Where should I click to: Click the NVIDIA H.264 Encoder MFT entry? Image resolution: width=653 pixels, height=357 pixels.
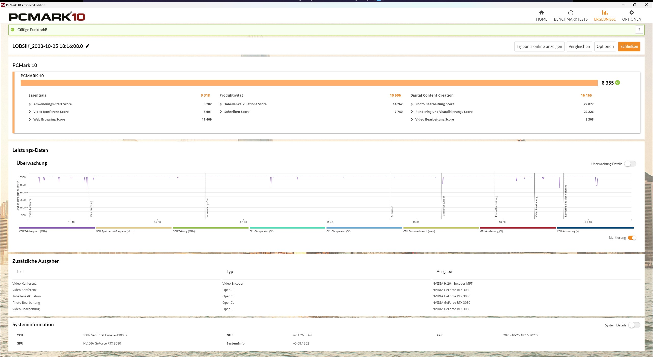point(452,283)
